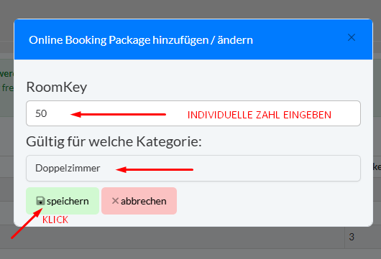Click the partially hidden green text behind the dialog
The width and height of the screenshot is (381, 259).
pos(7,80)
